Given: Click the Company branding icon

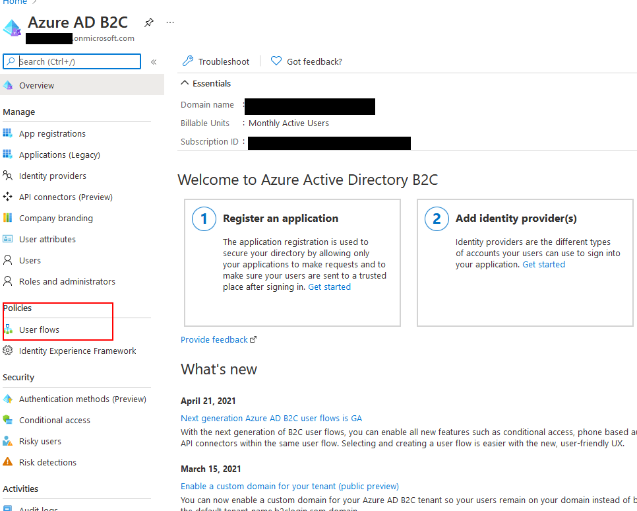Looking at the screenshot, I should tap(8, 218).
